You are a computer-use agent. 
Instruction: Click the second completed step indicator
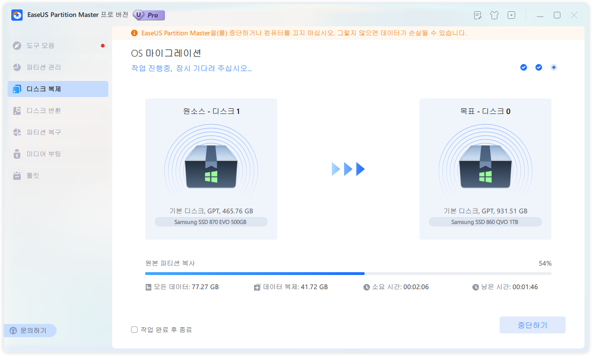[539, 67]
